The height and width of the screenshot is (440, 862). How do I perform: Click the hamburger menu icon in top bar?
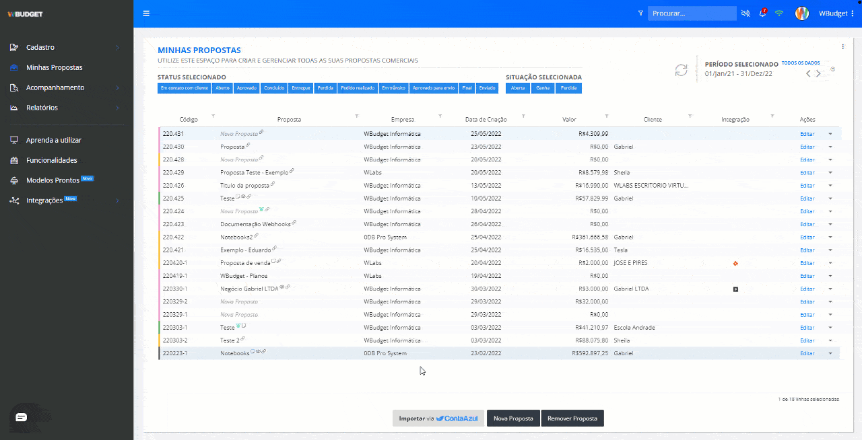tap(146, 13)
